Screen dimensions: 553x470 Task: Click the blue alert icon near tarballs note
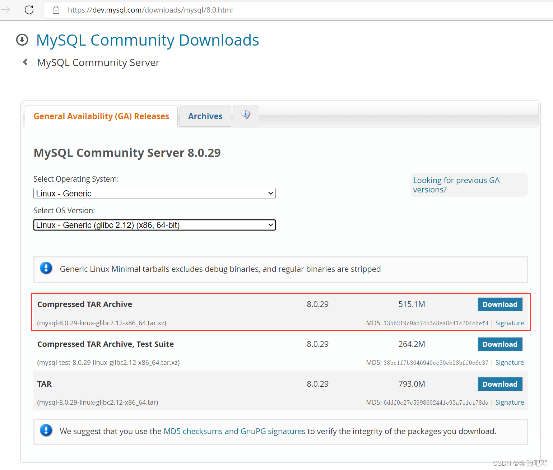pyautogui.click(x=46, y=268)
